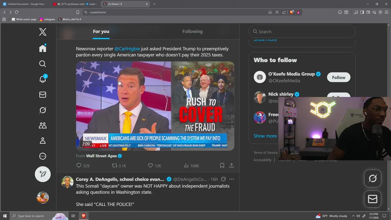The width and height of the screenshot is (391, 220).
Task: Open site settings icon in address bar
Action: pyautogui.click(x=86, y=12)
